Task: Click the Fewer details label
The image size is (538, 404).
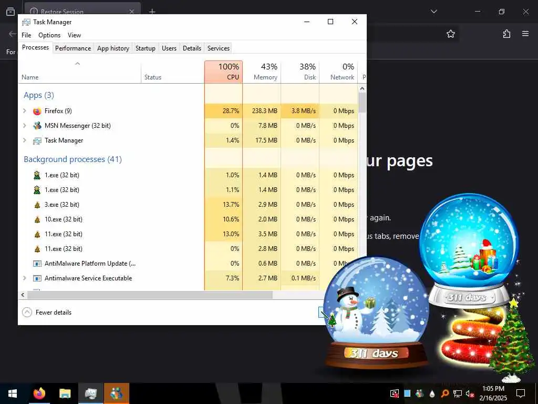Action: coord(54,312)
